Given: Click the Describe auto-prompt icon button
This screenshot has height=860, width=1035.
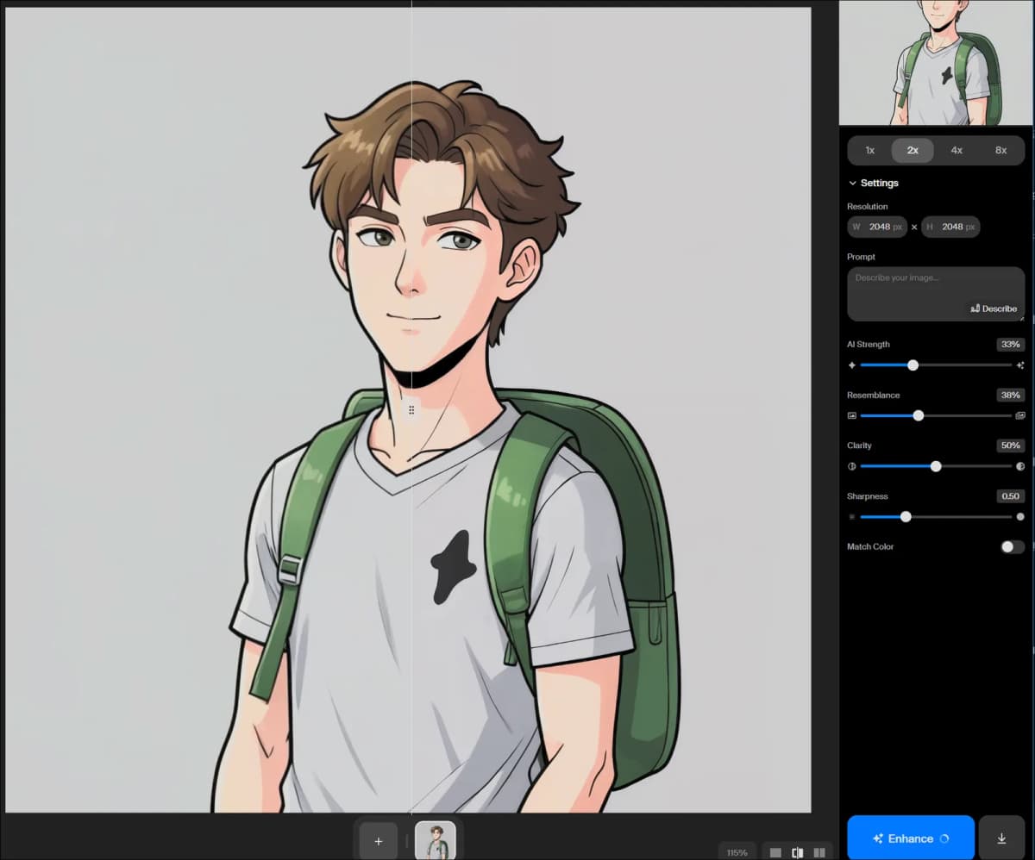Looking at the screenshot, I should point(994,308).
